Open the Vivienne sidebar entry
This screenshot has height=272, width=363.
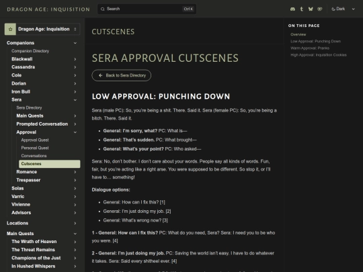point(21,205)
